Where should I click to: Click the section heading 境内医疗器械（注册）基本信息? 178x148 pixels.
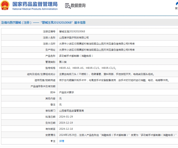click(x=43, y=23)
